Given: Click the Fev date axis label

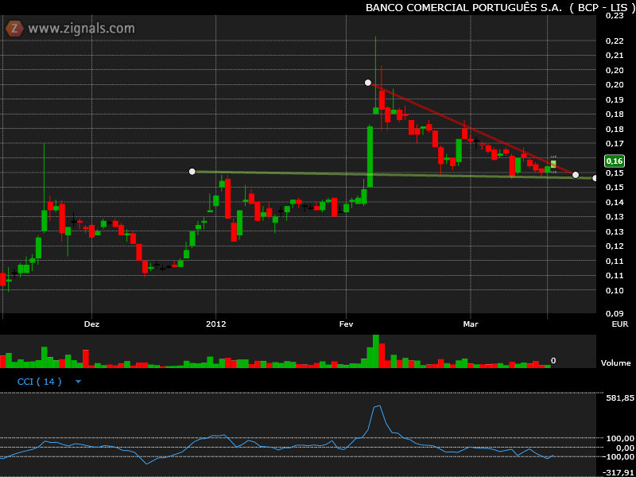Looking at the screenshot, I should (347, 324).
